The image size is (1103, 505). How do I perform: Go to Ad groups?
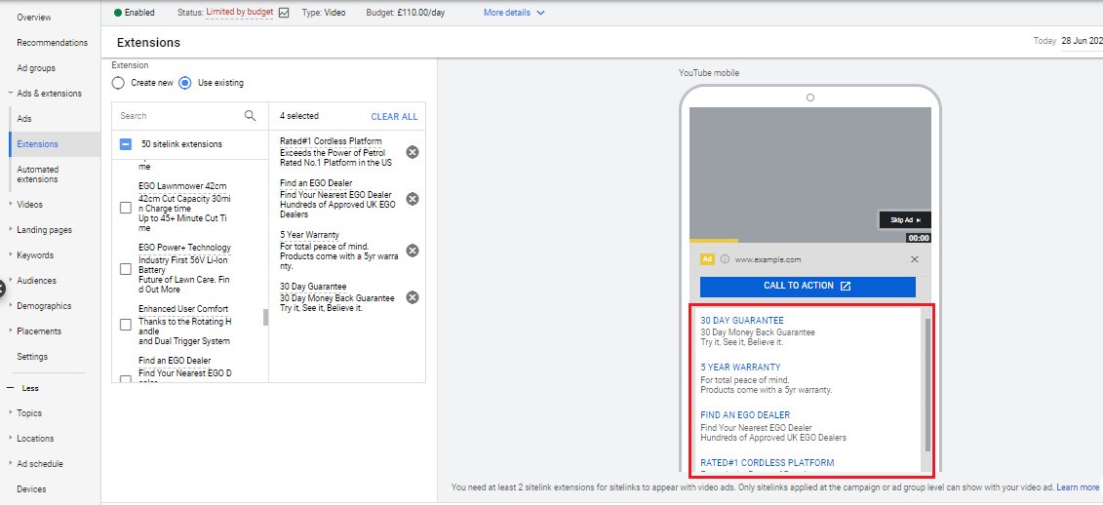click(x=36, y=68)
